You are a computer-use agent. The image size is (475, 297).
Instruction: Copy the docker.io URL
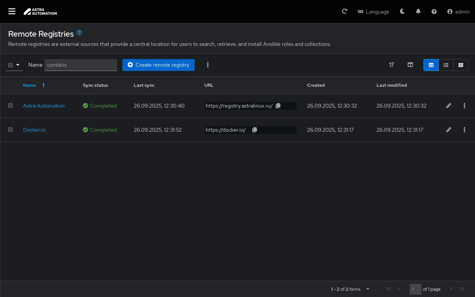point(255,130)
